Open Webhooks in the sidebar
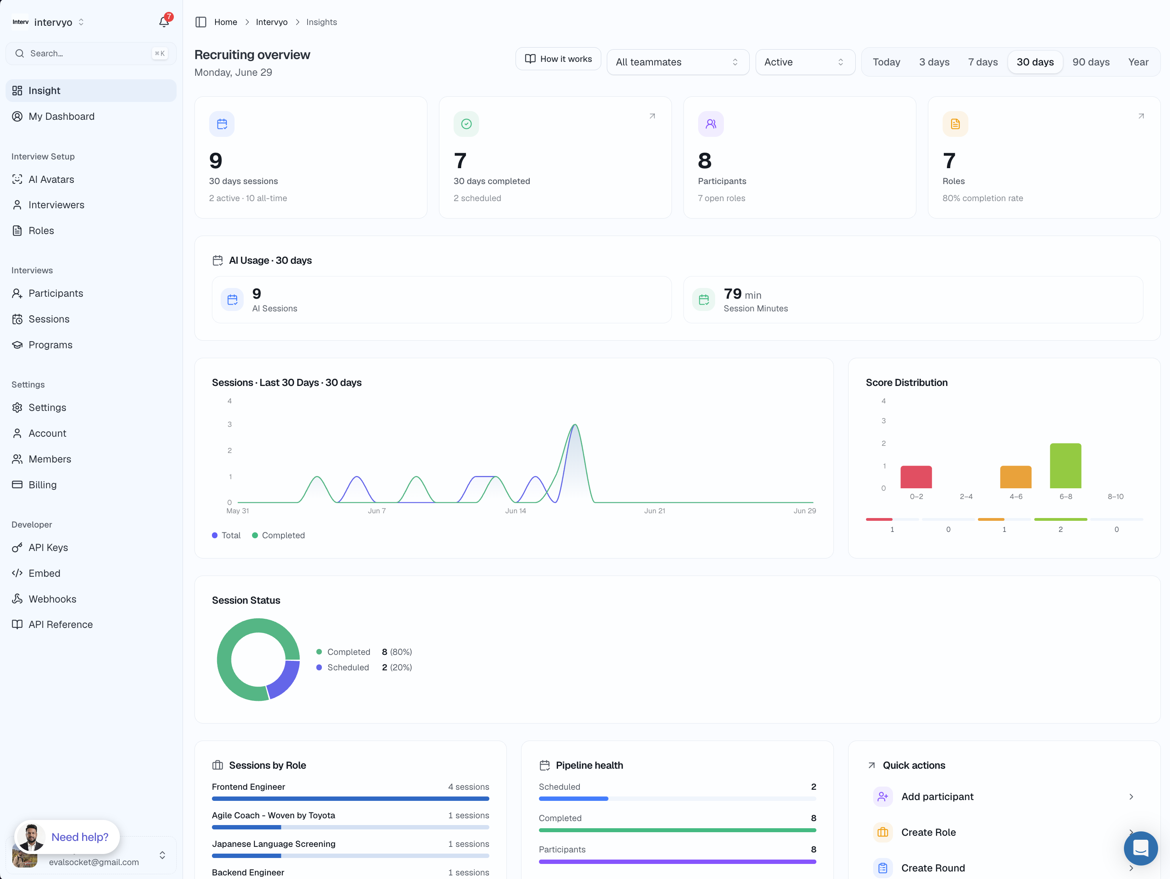1170x879 pixels. click(x=52, y=599)
